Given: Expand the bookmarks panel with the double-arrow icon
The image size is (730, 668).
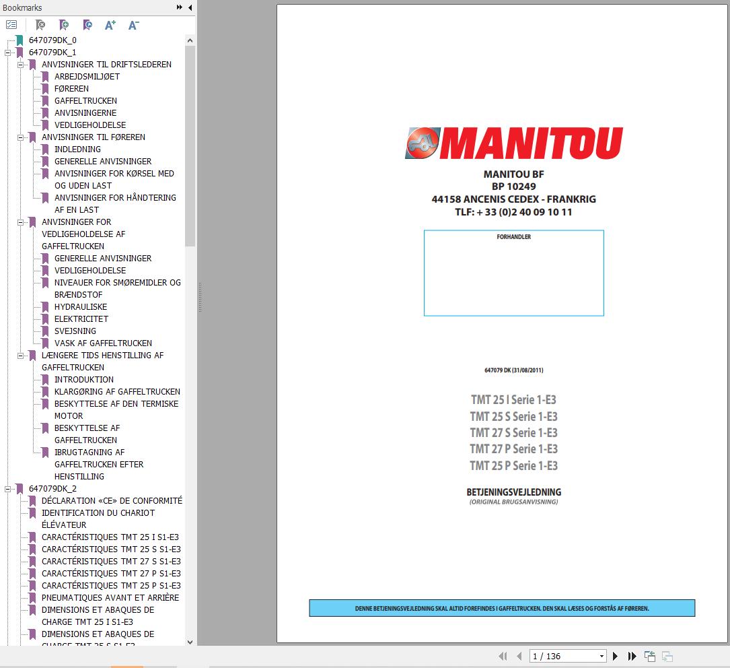Looking at the screenshot, I should coord(179,7).
